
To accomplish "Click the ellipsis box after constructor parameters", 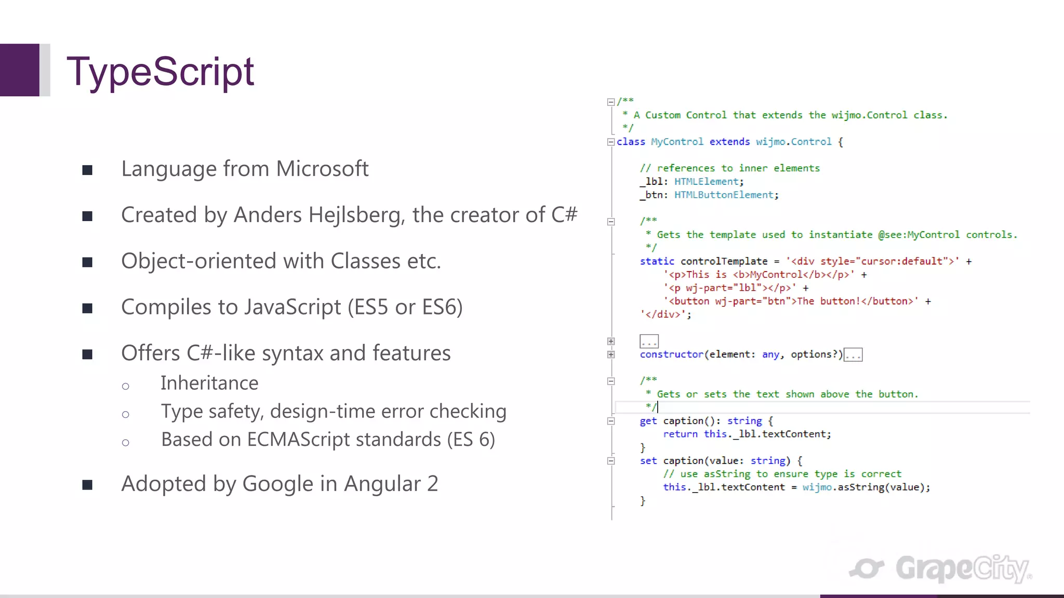I will click(x=853, y=355).
